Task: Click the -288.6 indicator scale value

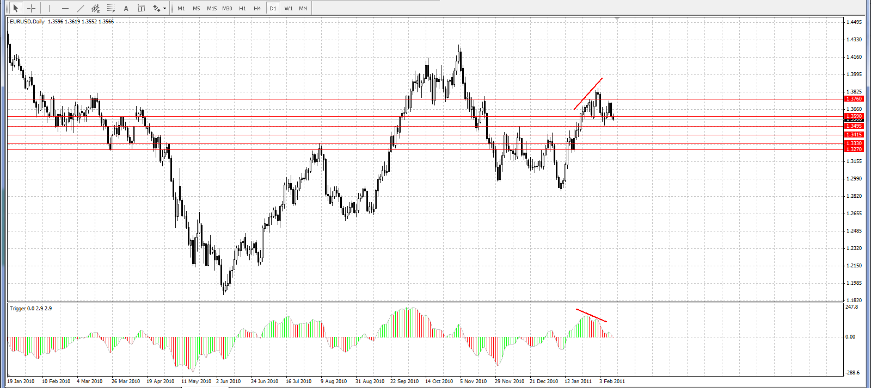Action: tap(852, 373)
